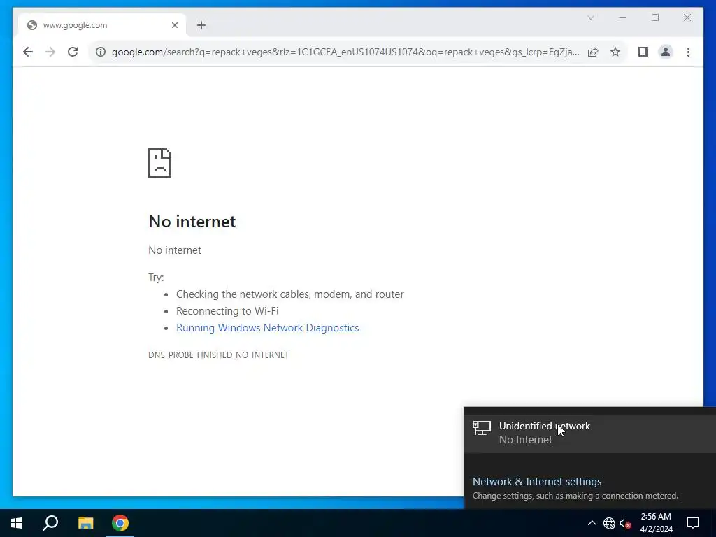Run Windows Network Diagnostics link

click(x=268, y=328)
